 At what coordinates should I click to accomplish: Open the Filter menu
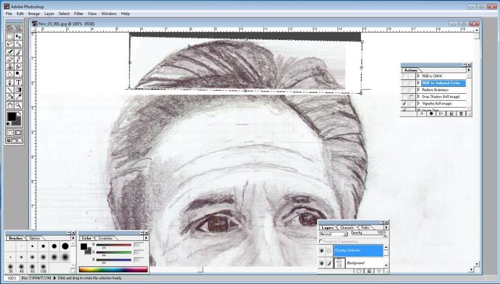[x=78, y=14]
